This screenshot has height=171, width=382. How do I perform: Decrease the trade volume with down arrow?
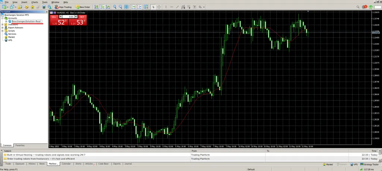click(61, 17)
